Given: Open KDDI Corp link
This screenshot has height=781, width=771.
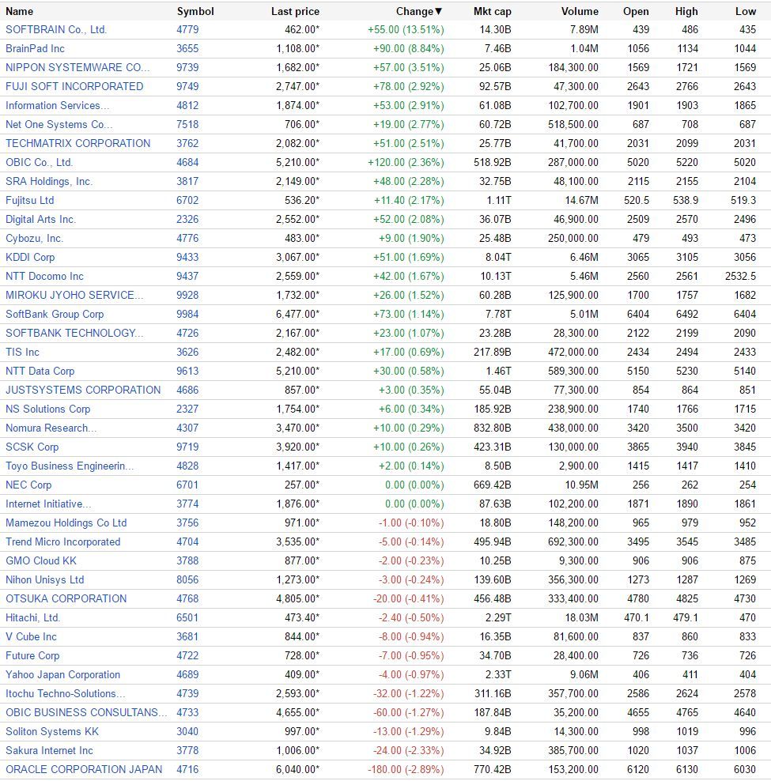Looking at the screenshot, I should [x=30, y=257].
